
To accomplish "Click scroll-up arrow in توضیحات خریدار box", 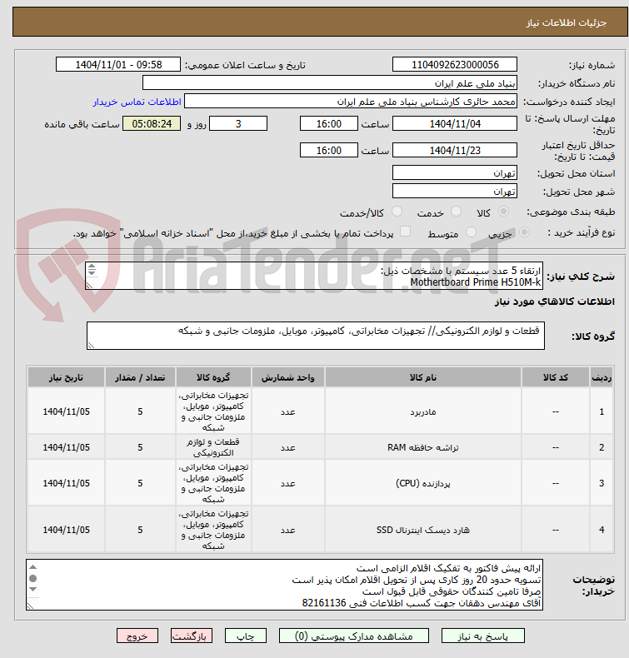I will pyautogui.click(x=32, y=567).
